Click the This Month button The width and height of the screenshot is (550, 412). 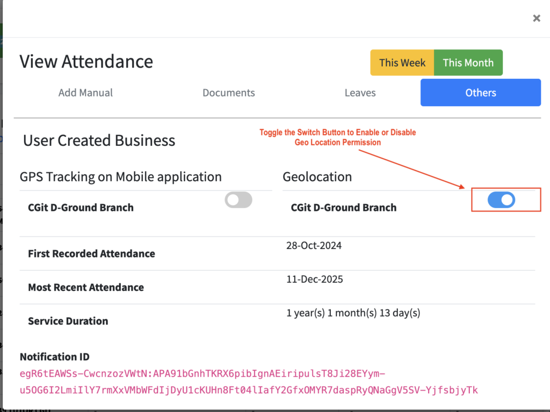[468, 63]
